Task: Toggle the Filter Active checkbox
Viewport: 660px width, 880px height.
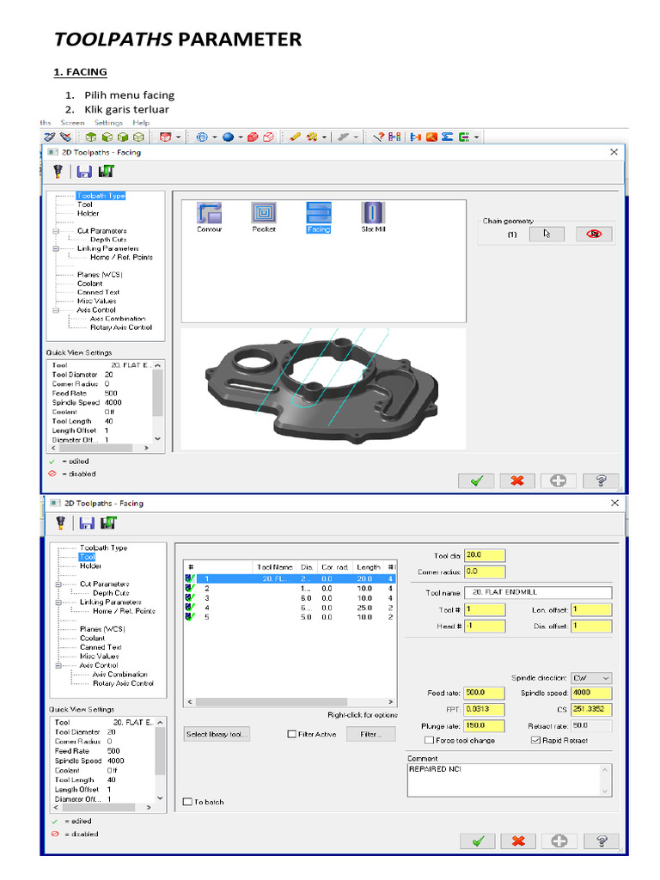Action: pos(292,734)
